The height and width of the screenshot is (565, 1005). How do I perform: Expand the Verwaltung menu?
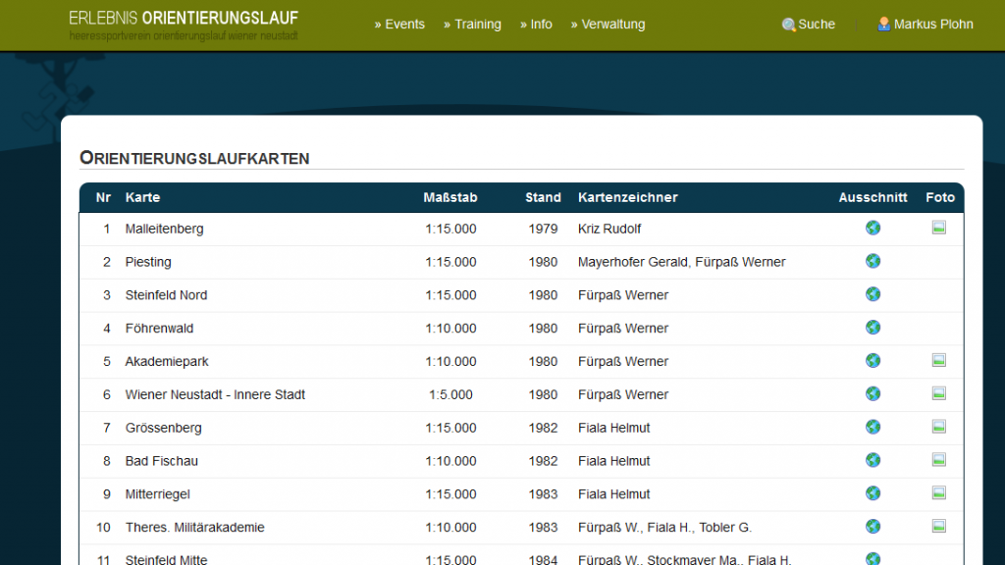[x=608, y=25]
